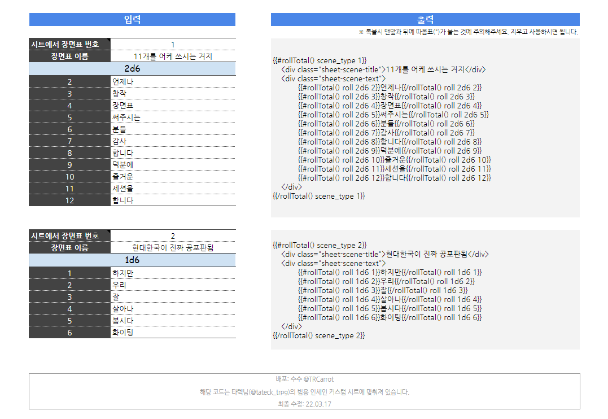Click the 2d6 section header
The image size is (608, 419).
pos(132,68)
